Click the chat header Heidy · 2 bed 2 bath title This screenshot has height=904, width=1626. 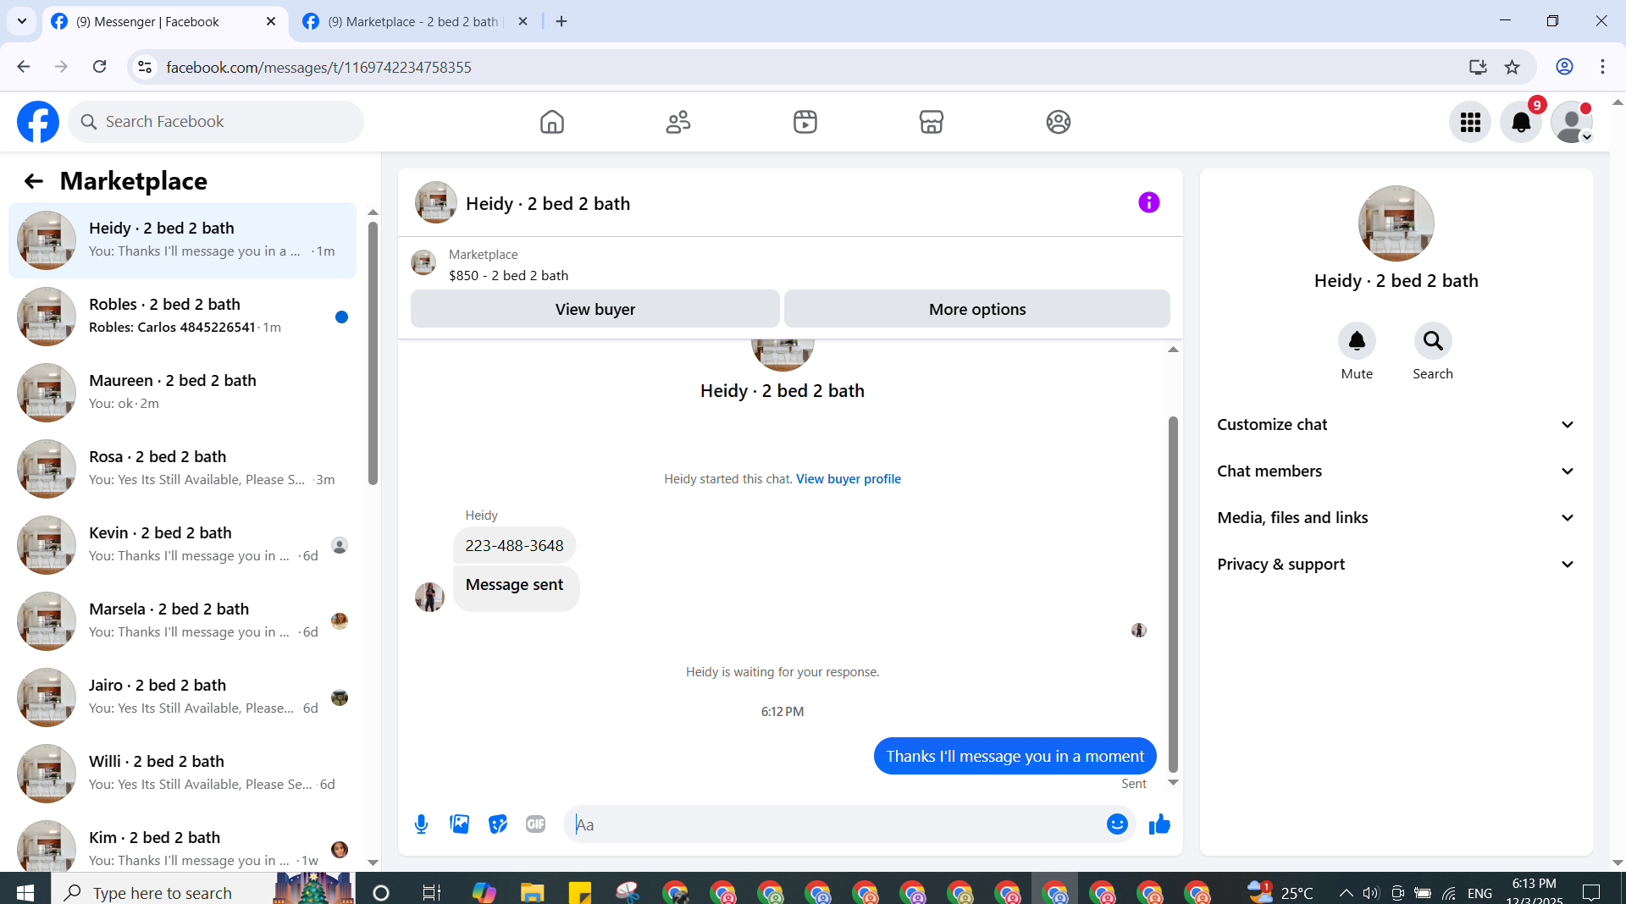pos(548,204)
